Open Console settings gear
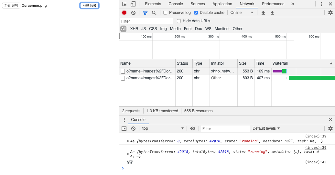The height and width of the screenshot is (175, 335). (330, 128)
